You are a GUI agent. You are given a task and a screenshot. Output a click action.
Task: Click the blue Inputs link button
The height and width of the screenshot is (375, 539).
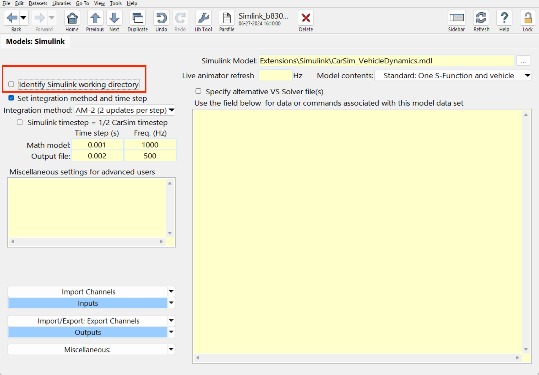(x=88, y=303)
